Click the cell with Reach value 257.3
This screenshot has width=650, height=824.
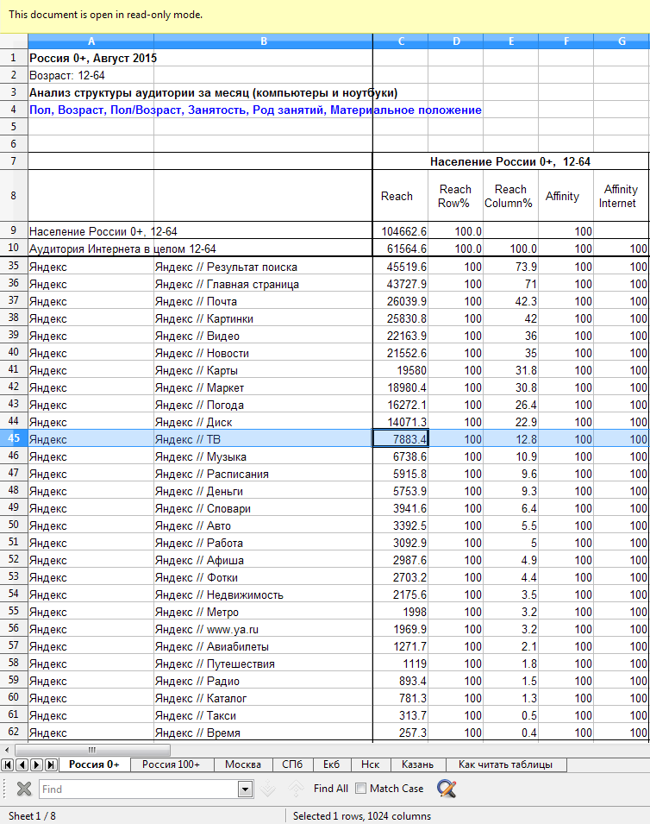(x=401, y=733)
